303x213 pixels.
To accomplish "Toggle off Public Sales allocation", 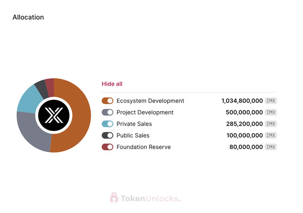I will (x=107, y=135).
